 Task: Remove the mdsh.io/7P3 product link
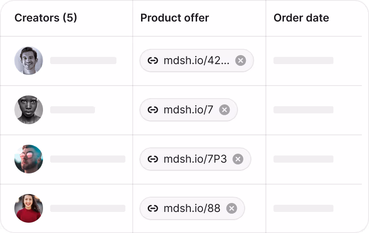[238, 159]
